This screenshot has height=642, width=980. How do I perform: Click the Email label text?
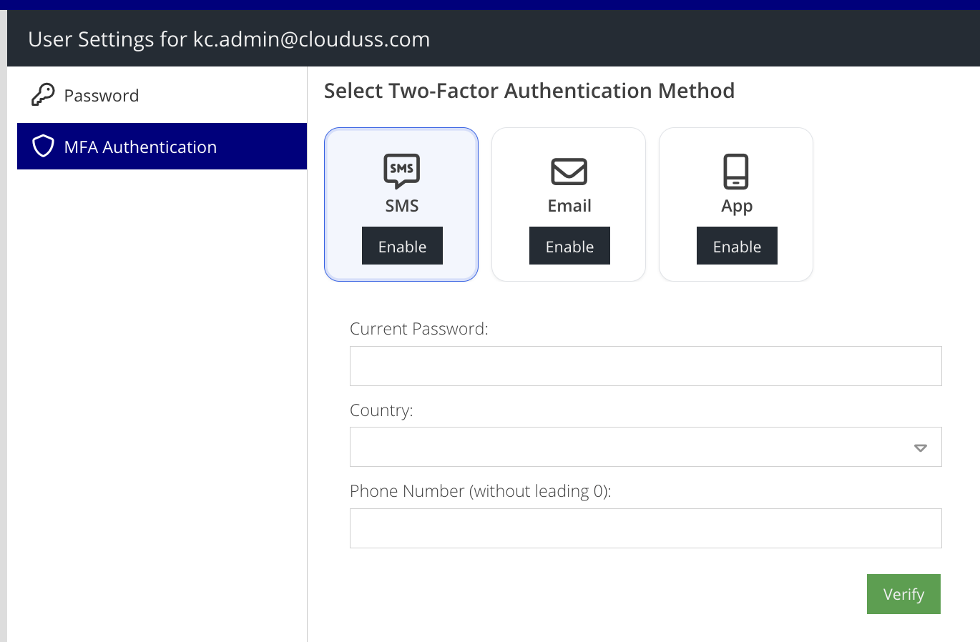pyautogui.click(x=569, y=206)
